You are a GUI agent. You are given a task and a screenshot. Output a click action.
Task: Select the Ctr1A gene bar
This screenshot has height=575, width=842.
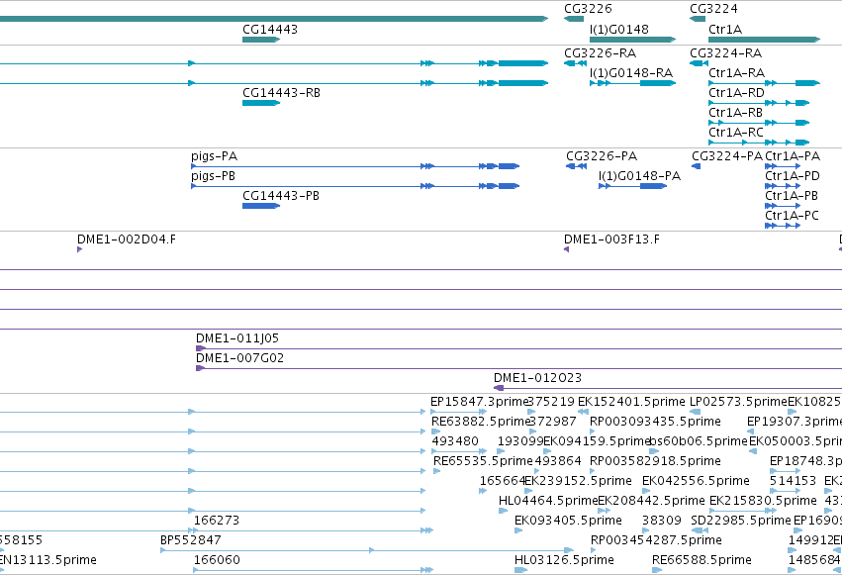pos(764,40)
